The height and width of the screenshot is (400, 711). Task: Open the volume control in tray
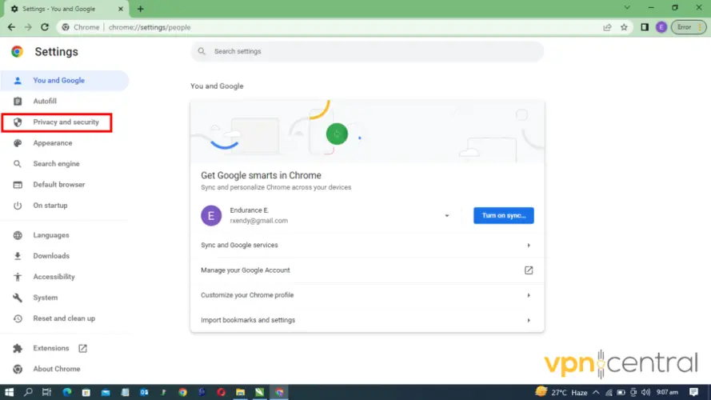pos(645,392)
